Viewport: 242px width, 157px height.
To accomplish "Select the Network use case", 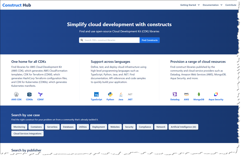I will click(161, 127).
